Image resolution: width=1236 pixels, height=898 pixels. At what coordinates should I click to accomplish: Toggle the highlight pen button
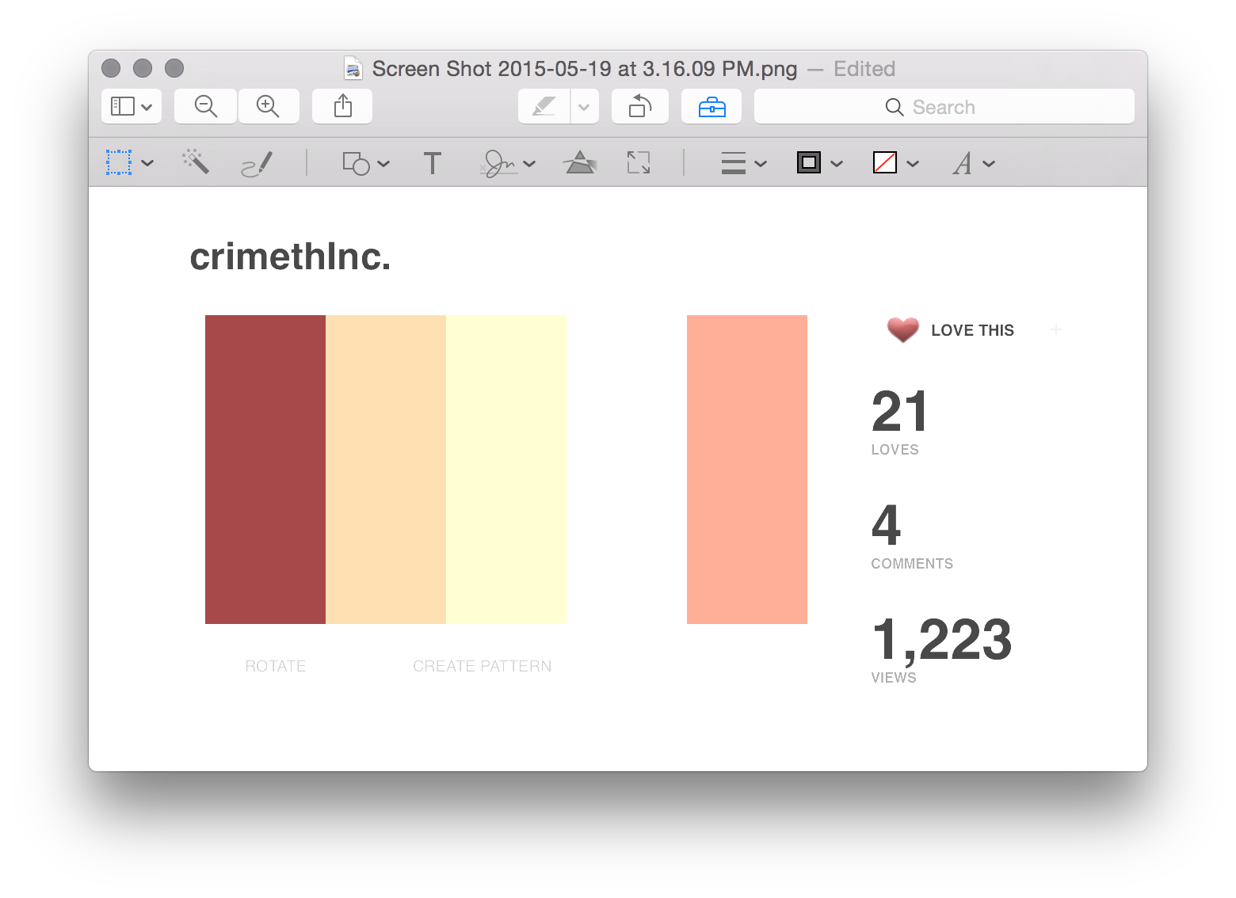click(x=544, y=106)
